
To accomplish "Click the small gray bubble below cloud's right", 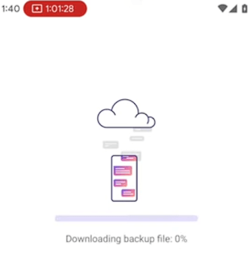I will click(137, 139).
